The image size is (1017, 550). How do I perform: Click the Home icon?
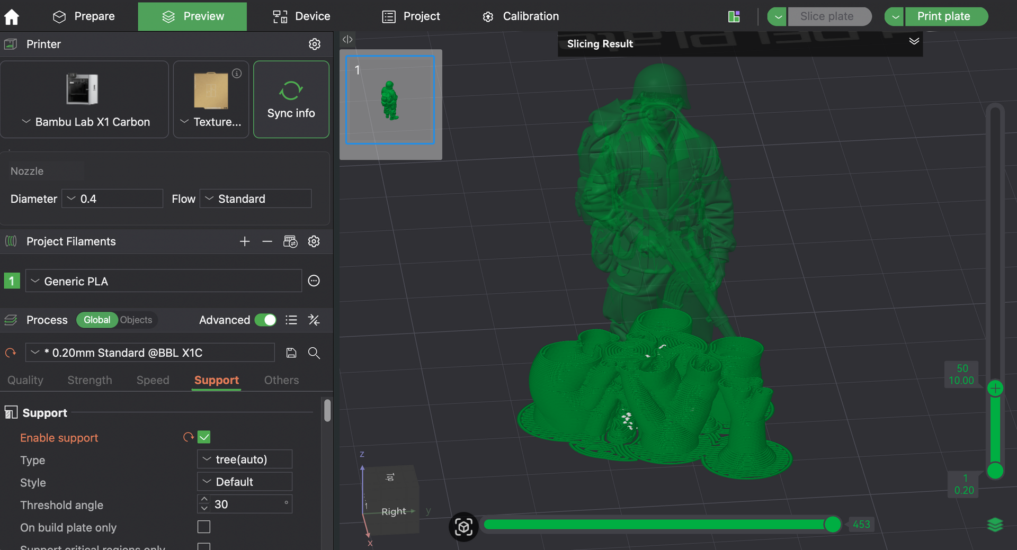coord(12,17)
